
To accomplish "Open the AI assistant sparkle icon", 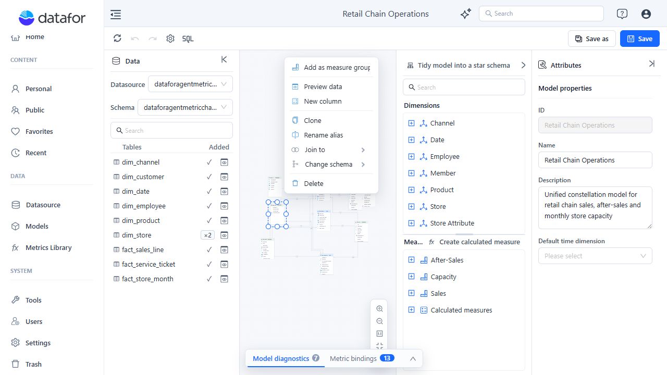I will pyautogui.click(x=466, y=14).
